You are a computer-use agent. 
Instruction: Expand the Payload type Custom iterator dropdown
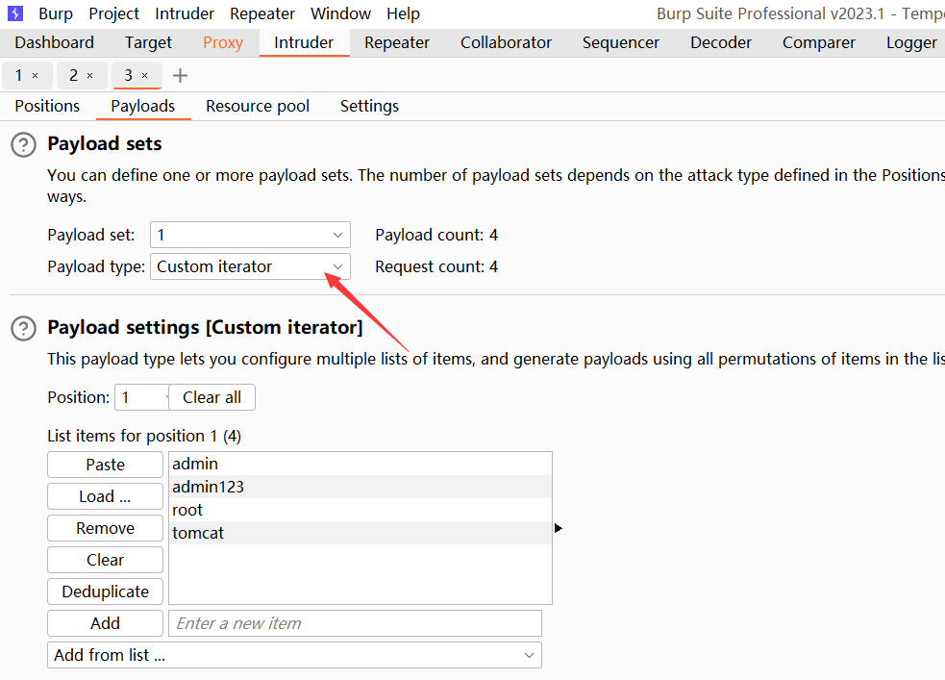[x=250, y=266]
